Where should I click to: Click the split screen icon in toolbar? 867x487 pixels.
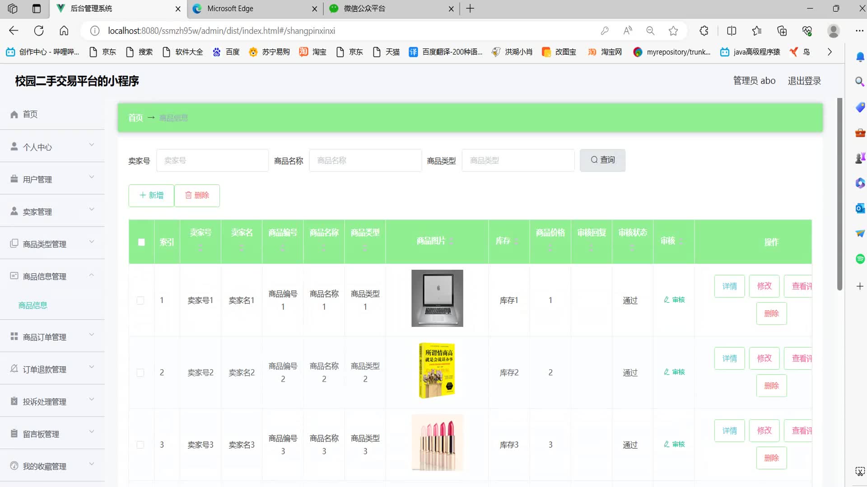[732, 31]
